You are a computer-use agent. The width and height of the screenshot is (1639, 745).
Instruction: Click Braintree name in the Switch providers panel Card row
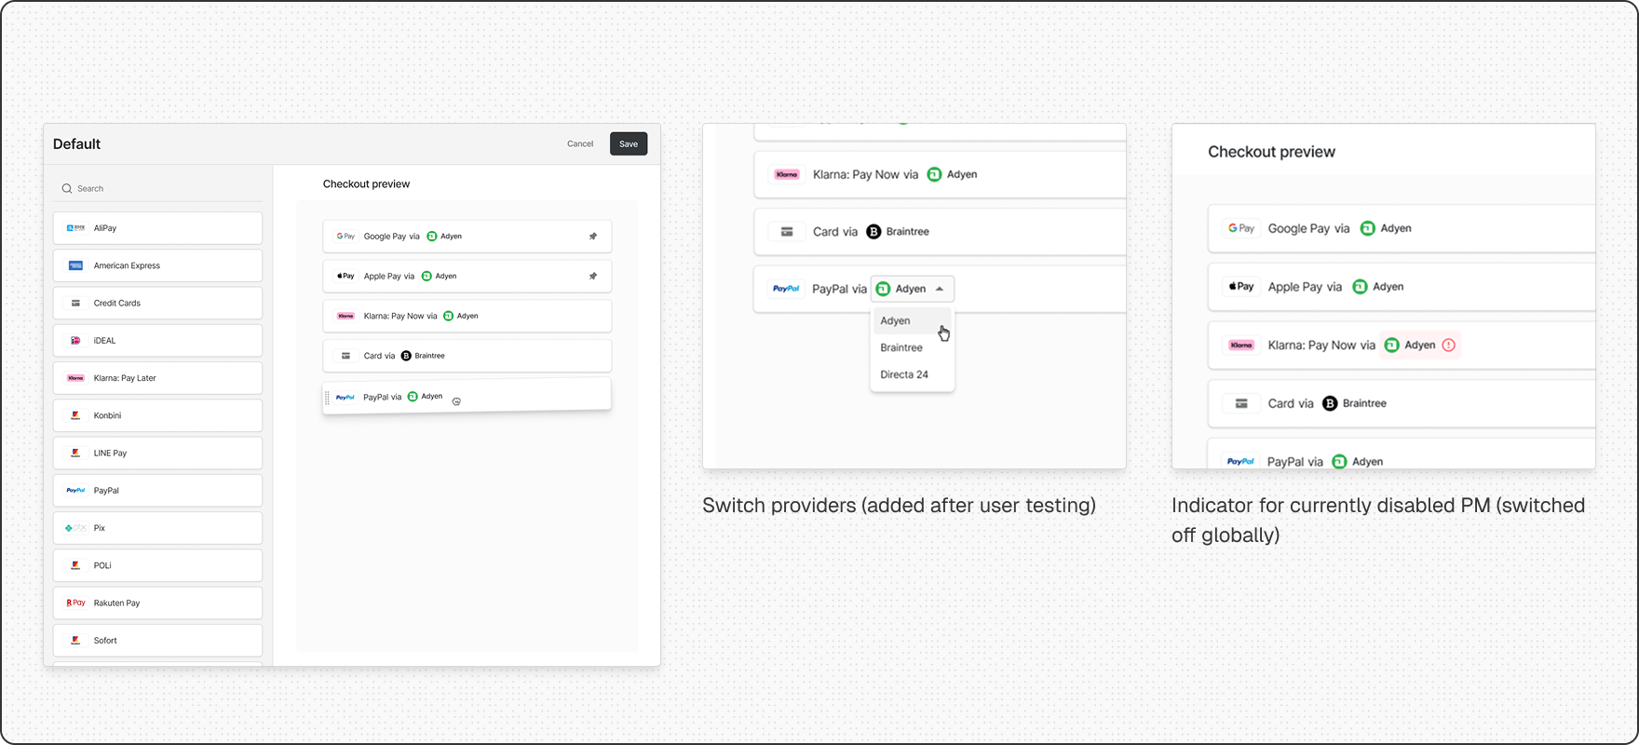click(x=908, y=232)
